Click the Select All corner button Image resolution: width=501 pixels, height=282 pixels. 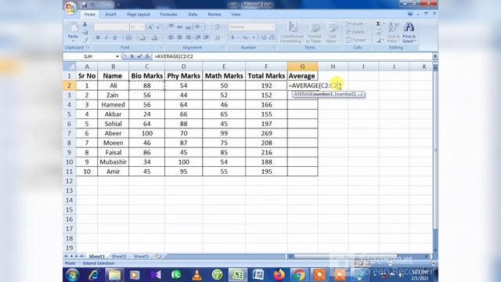[70, 67]
